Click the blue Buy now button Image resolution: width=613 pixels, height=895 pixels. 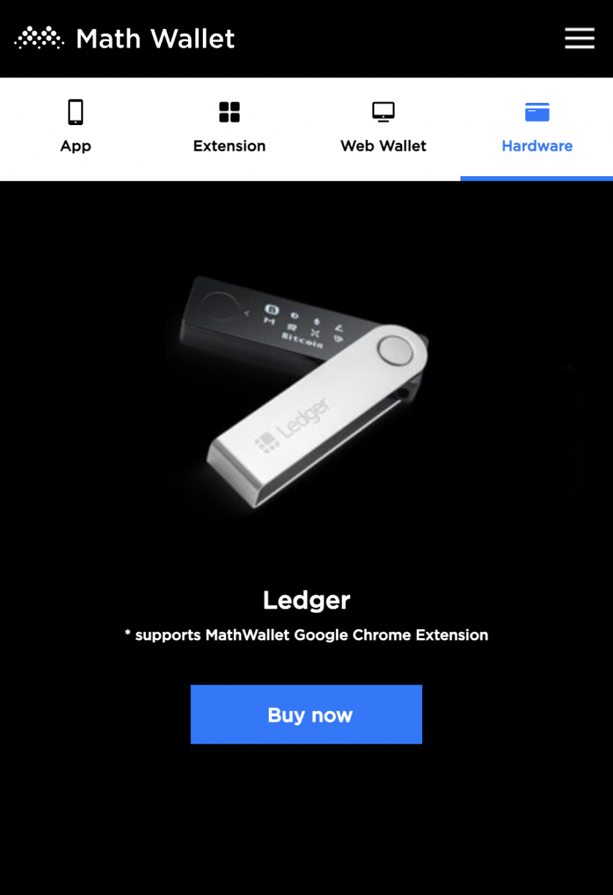click(x=306, y=714)
